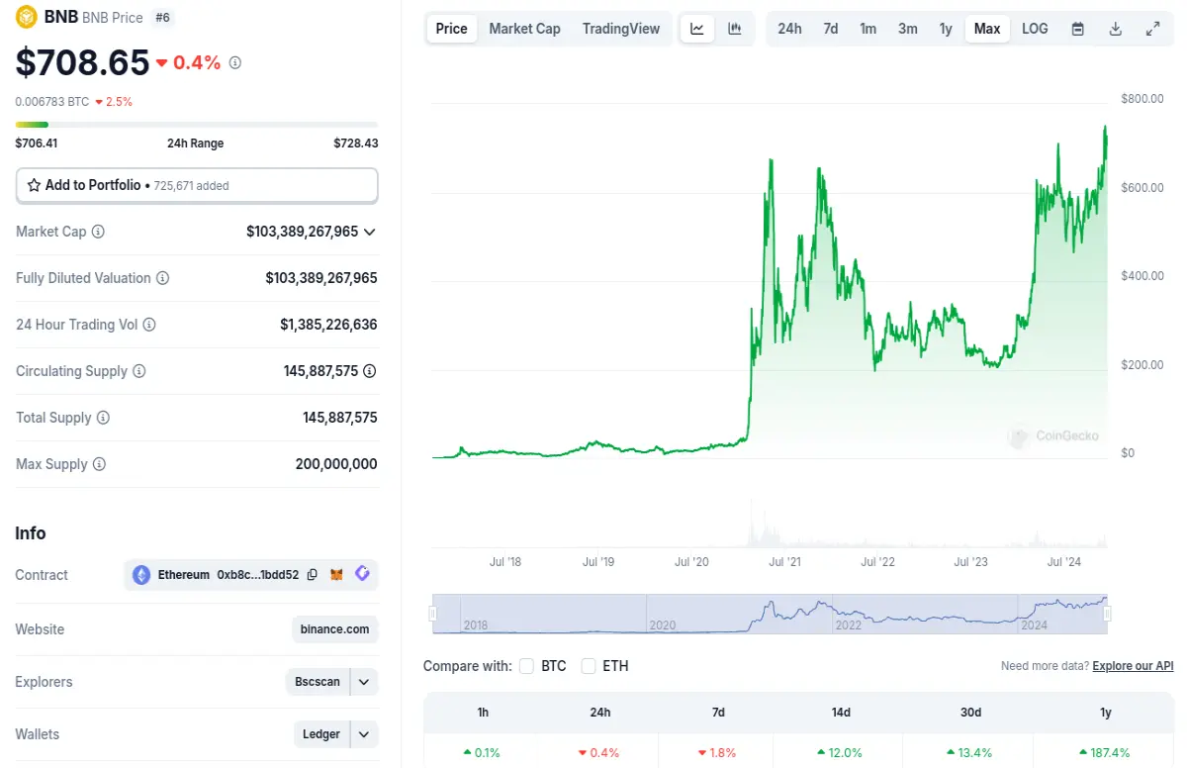Expand the chart to fullscreen
Image resolution: width=1187 pixels, height=768 pixels.
click(1152, 29)
